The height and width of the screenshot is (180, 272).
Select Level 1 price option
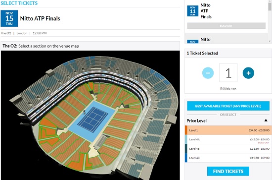228,130
